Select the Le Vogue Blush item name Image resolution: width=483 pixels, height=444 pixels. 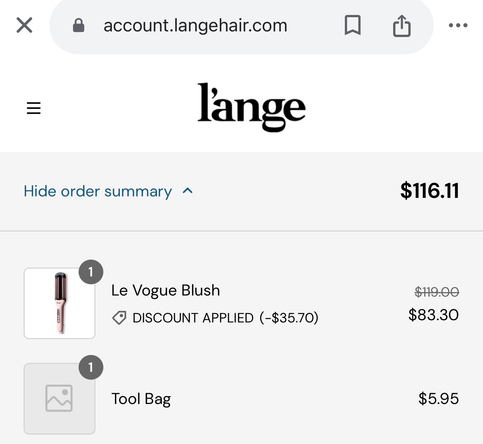coord(165,290)
